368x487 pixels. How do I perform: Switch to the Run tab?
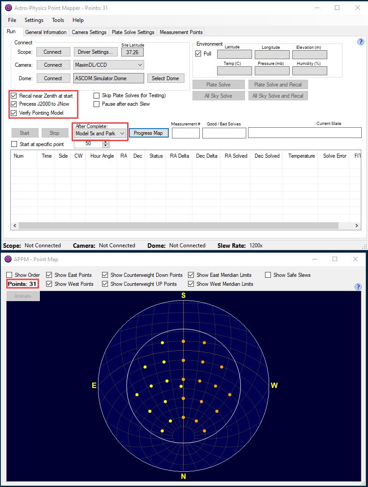[x=11, y=31]
